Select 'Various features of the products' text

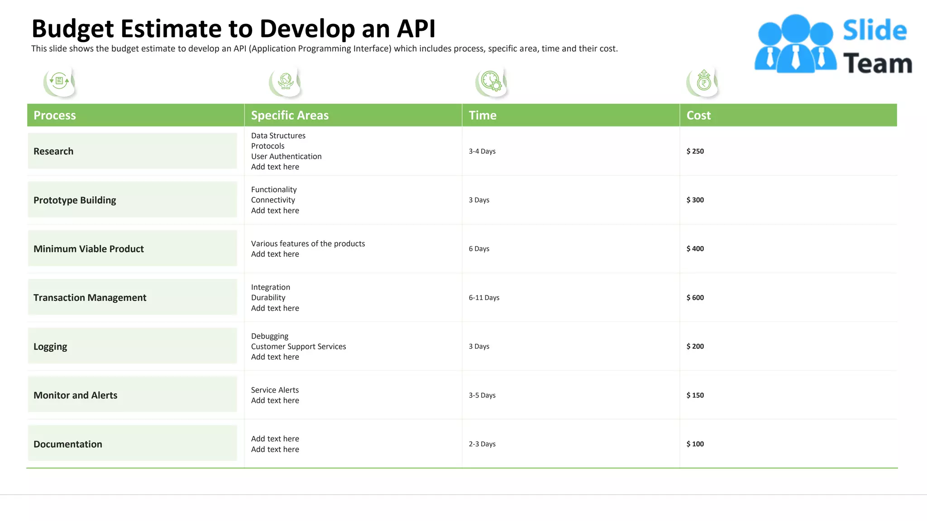[x=308, y=244]
